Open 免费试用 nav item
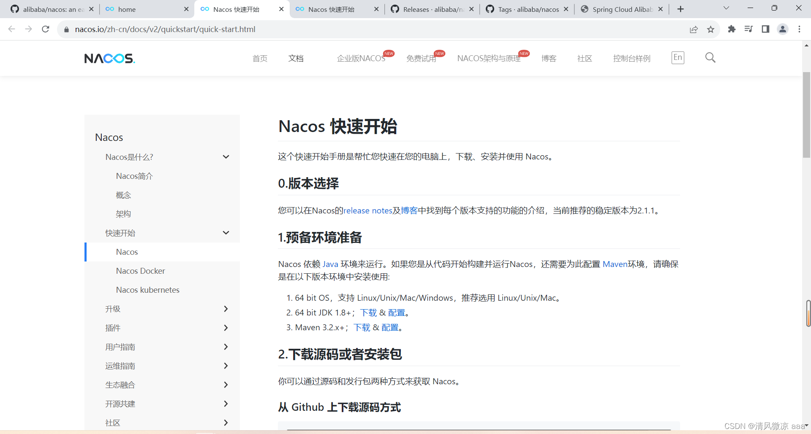 tap(421, 58)
